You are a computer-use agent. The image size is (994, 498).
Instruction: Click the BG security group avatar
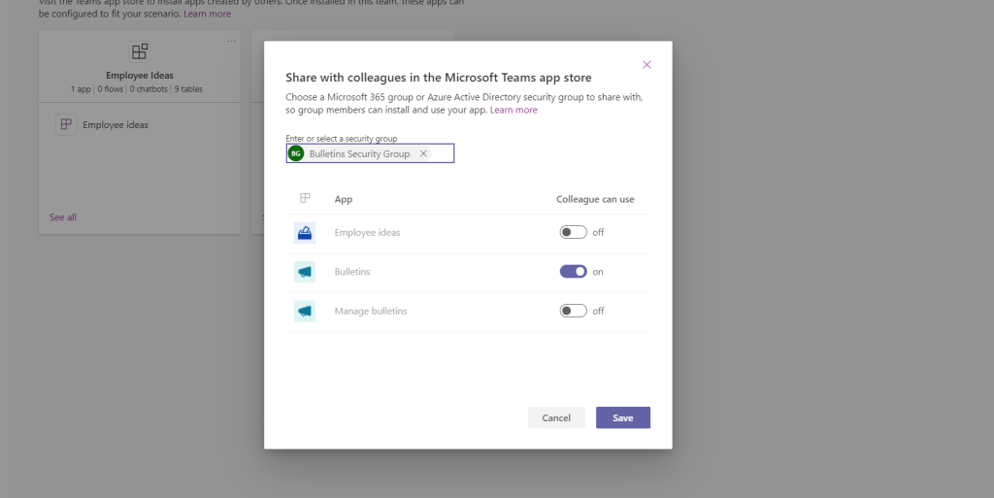point(296,153)
